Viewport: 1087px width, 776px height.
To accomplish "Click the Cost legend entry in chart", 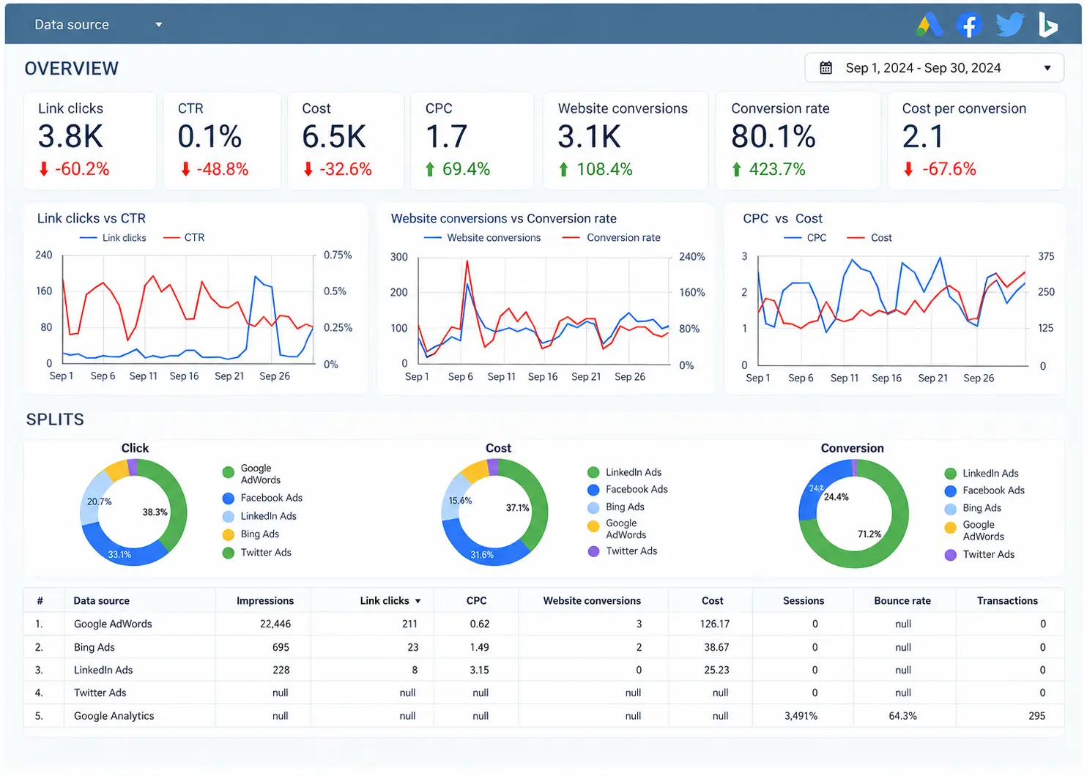I will pos(869,238).
